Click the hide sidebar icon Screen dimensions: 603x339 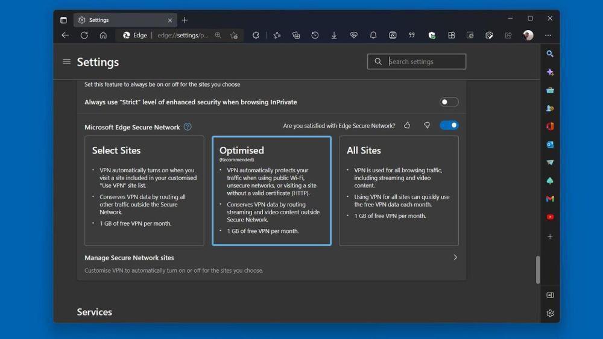[550, 295]
